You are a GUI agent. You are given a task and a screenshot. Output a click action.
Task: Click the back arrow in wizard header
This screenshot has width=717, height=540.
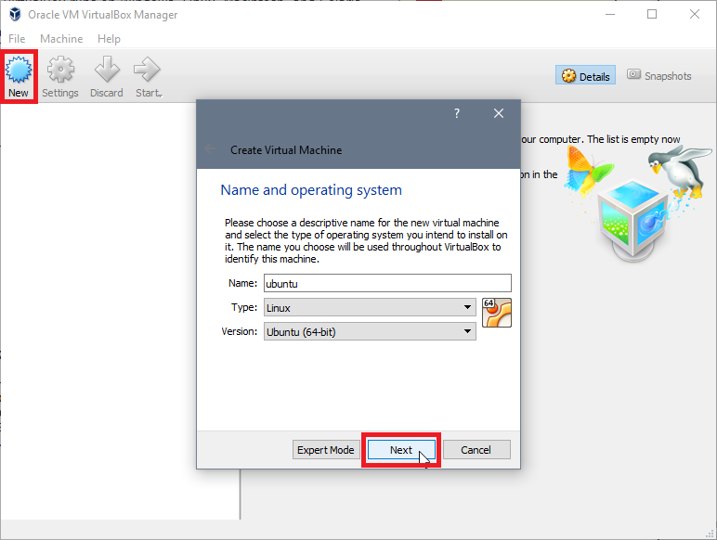(x=210, y=148)
